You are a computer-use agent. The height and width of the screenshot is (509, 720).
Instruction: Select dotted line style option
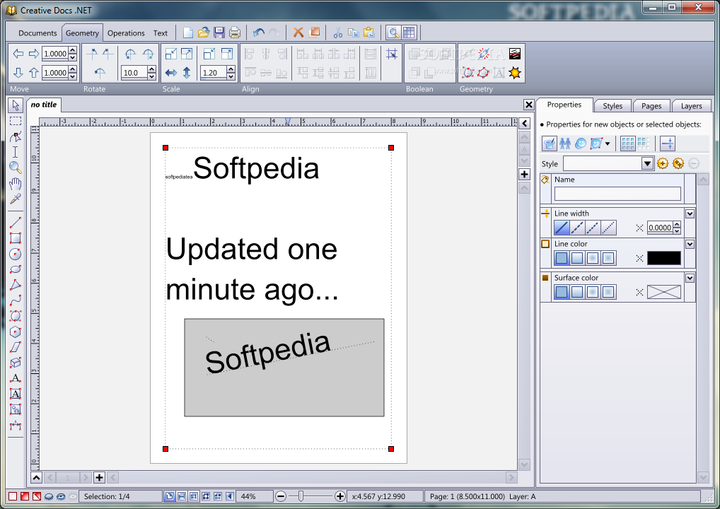[x=608, y=228]
